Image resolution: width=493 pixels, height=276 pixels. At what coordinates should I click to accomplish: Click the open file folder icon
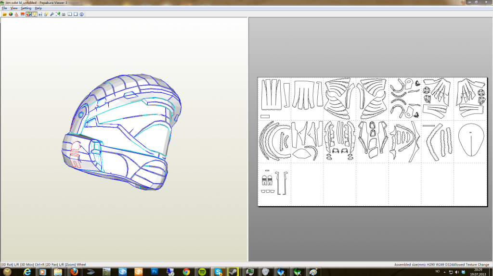tap(5, 14)
